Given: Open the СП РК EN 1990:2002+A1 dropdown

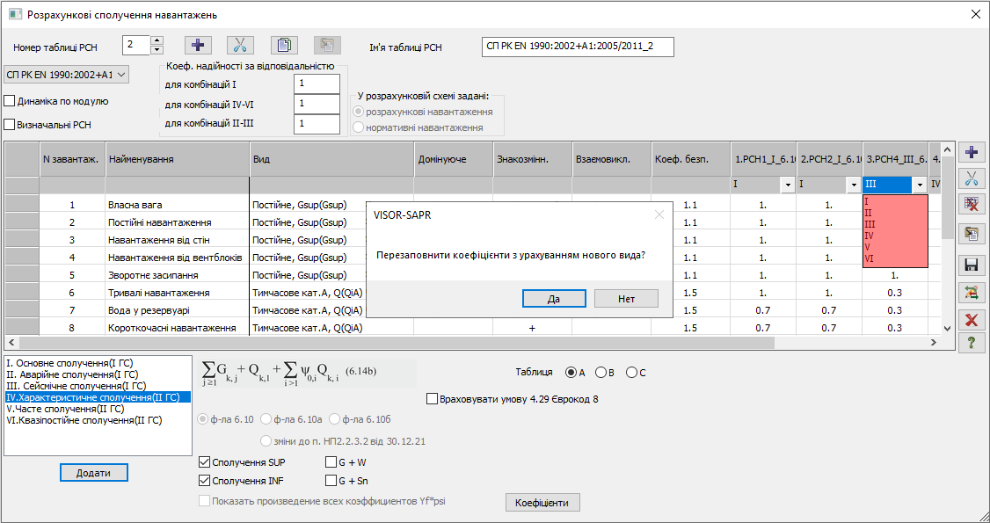Looking at the screenshot, I should (x=67, y=75).
